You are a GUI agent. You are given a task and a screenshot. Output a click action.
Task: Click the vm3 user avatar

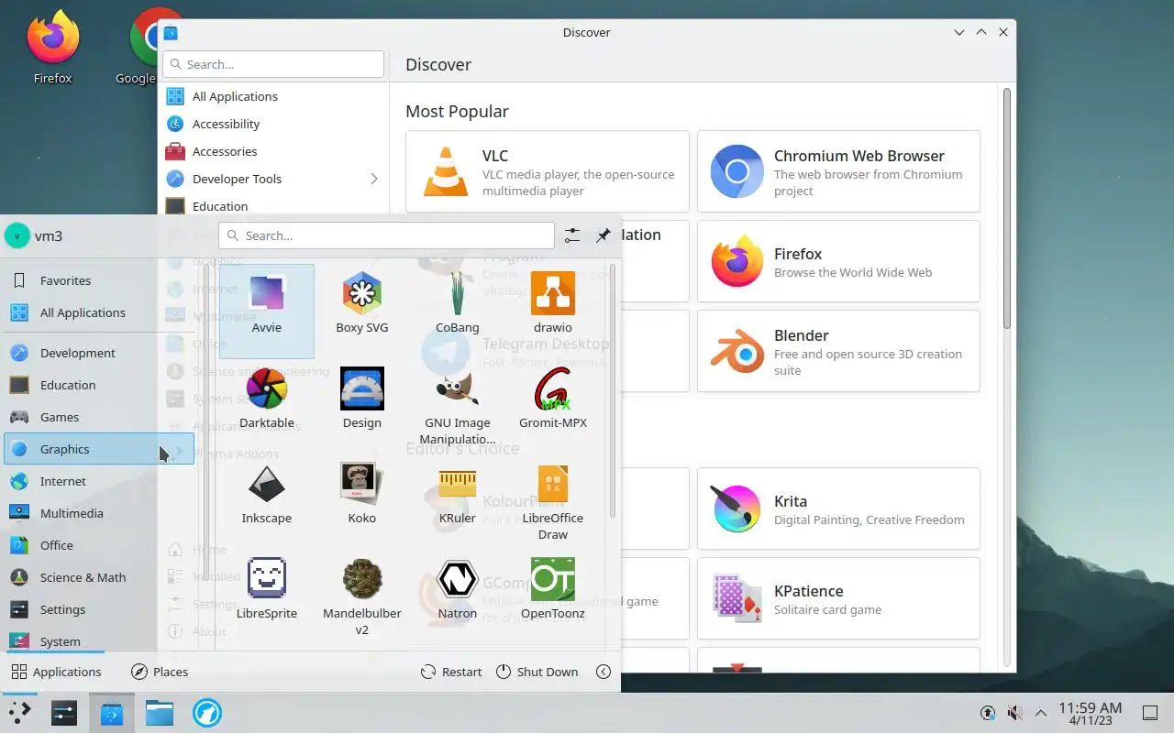17,235
